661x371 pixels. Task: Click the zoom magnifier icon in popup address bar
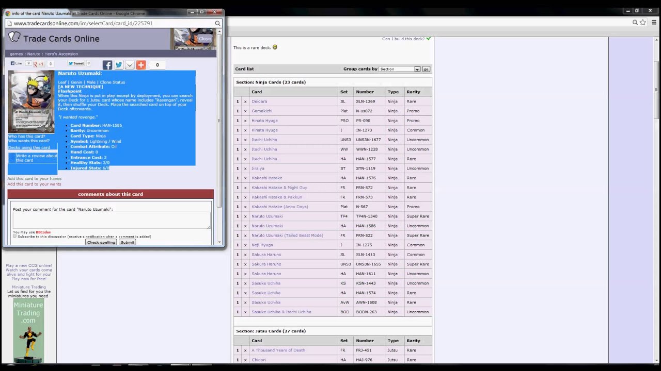(217, 23)
